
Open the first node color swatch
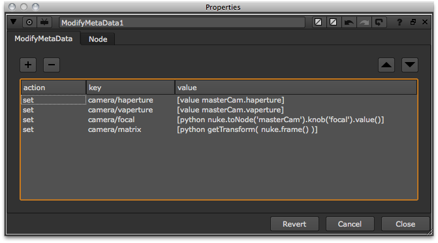(319, 22)
